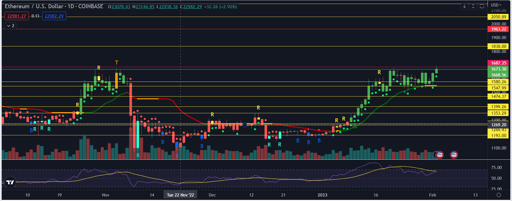Viewport: 512px width, 201px height.
Task: Click the TradingView logo in the RSI pane
Action: point(11,182)
